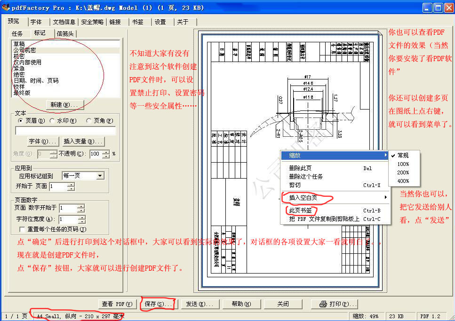455x321 pixels.
Task: Choose 删除这个任务 from the context menu
Action: point(335,177)
